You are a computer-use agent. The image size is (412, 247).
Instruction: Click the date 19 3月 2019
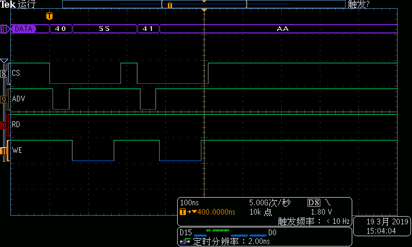(x=387, y=222)
